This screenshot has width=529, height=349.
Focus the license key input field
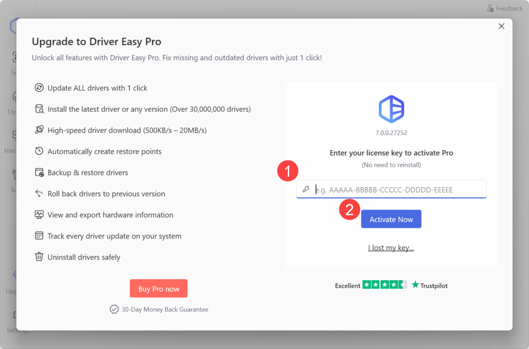tap(397, 189)
